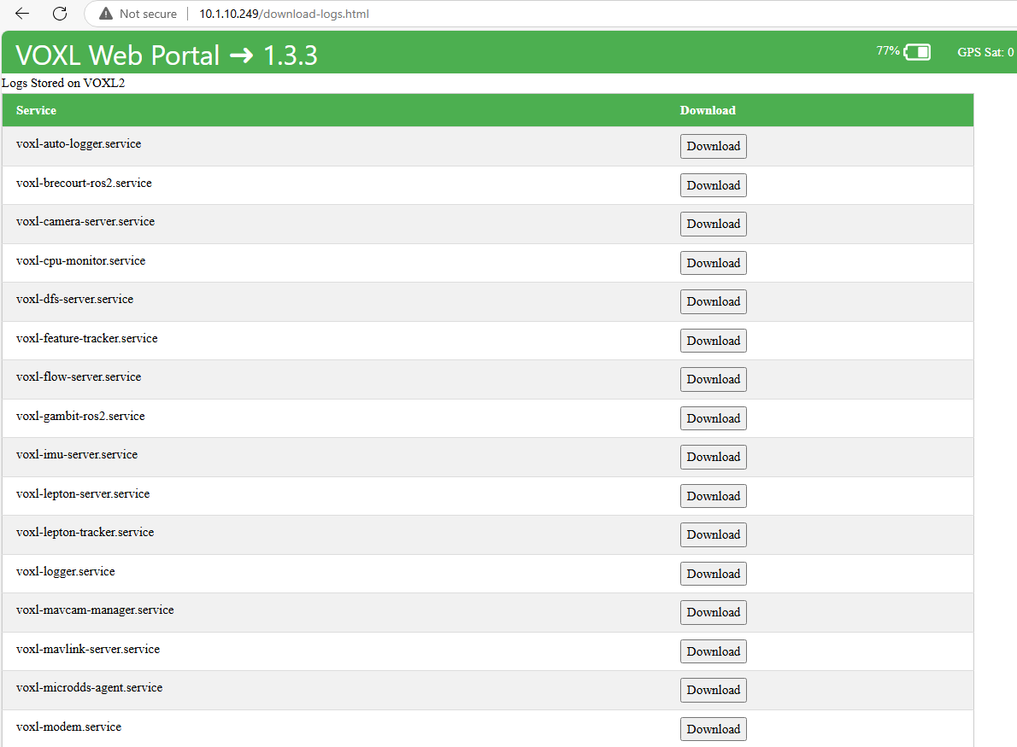Download voxl-auto-logger.service logs
Viewport: 1017px width, 747px height.
(713, 147)
